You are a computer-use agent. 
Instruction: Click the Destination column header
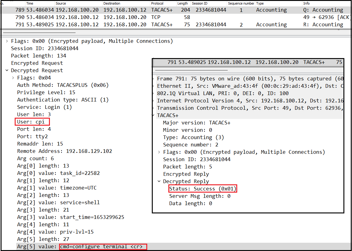[112, 3]
